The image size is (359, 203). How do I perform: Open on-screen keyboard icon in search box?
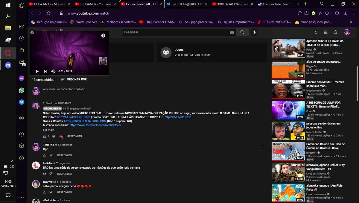[x=232, y=32]
